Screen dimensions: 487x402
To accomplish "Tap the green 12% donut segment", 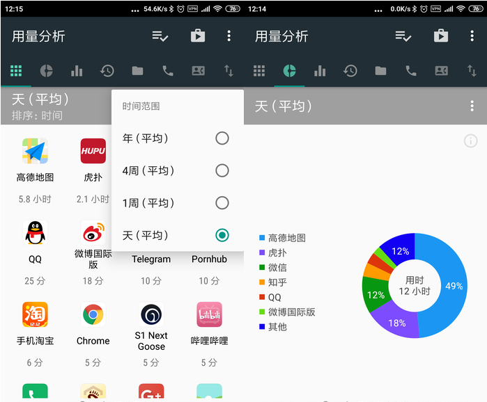I will [376, 294].
